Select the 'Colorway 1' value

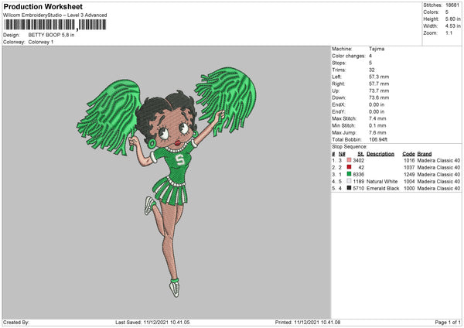(41, 42)
